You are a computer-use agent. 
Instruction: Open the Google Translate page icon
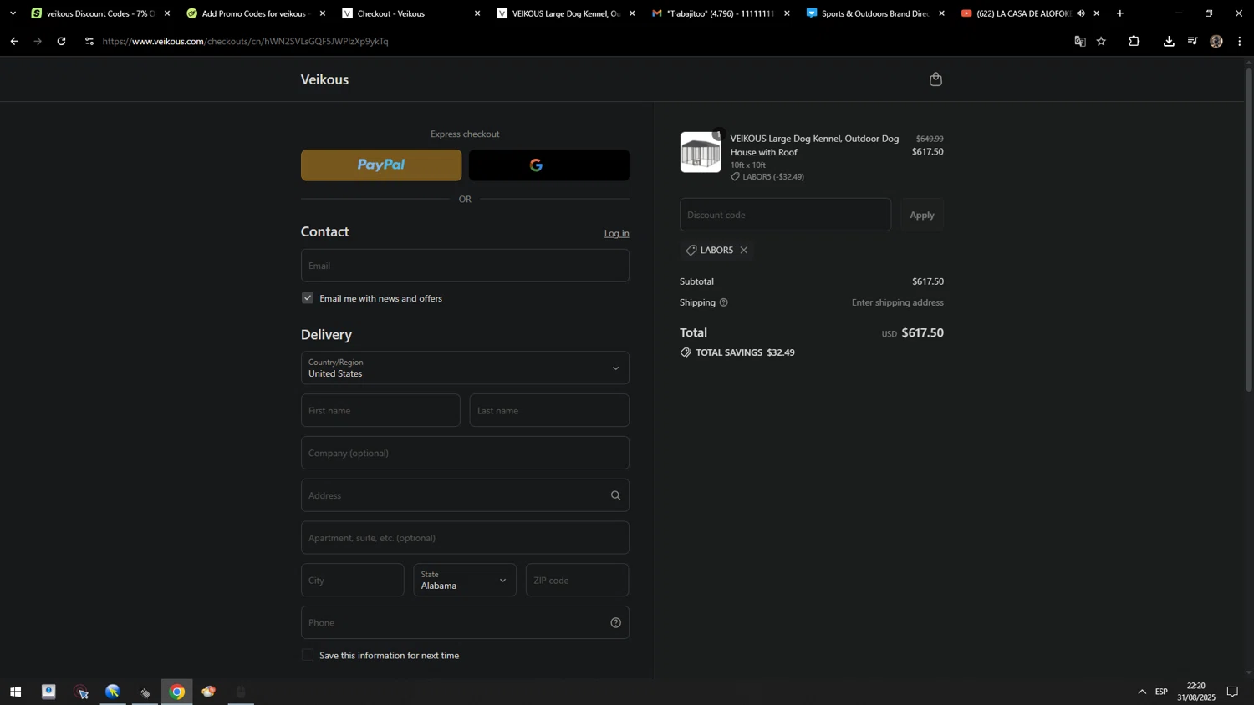tap(1079, 41)
